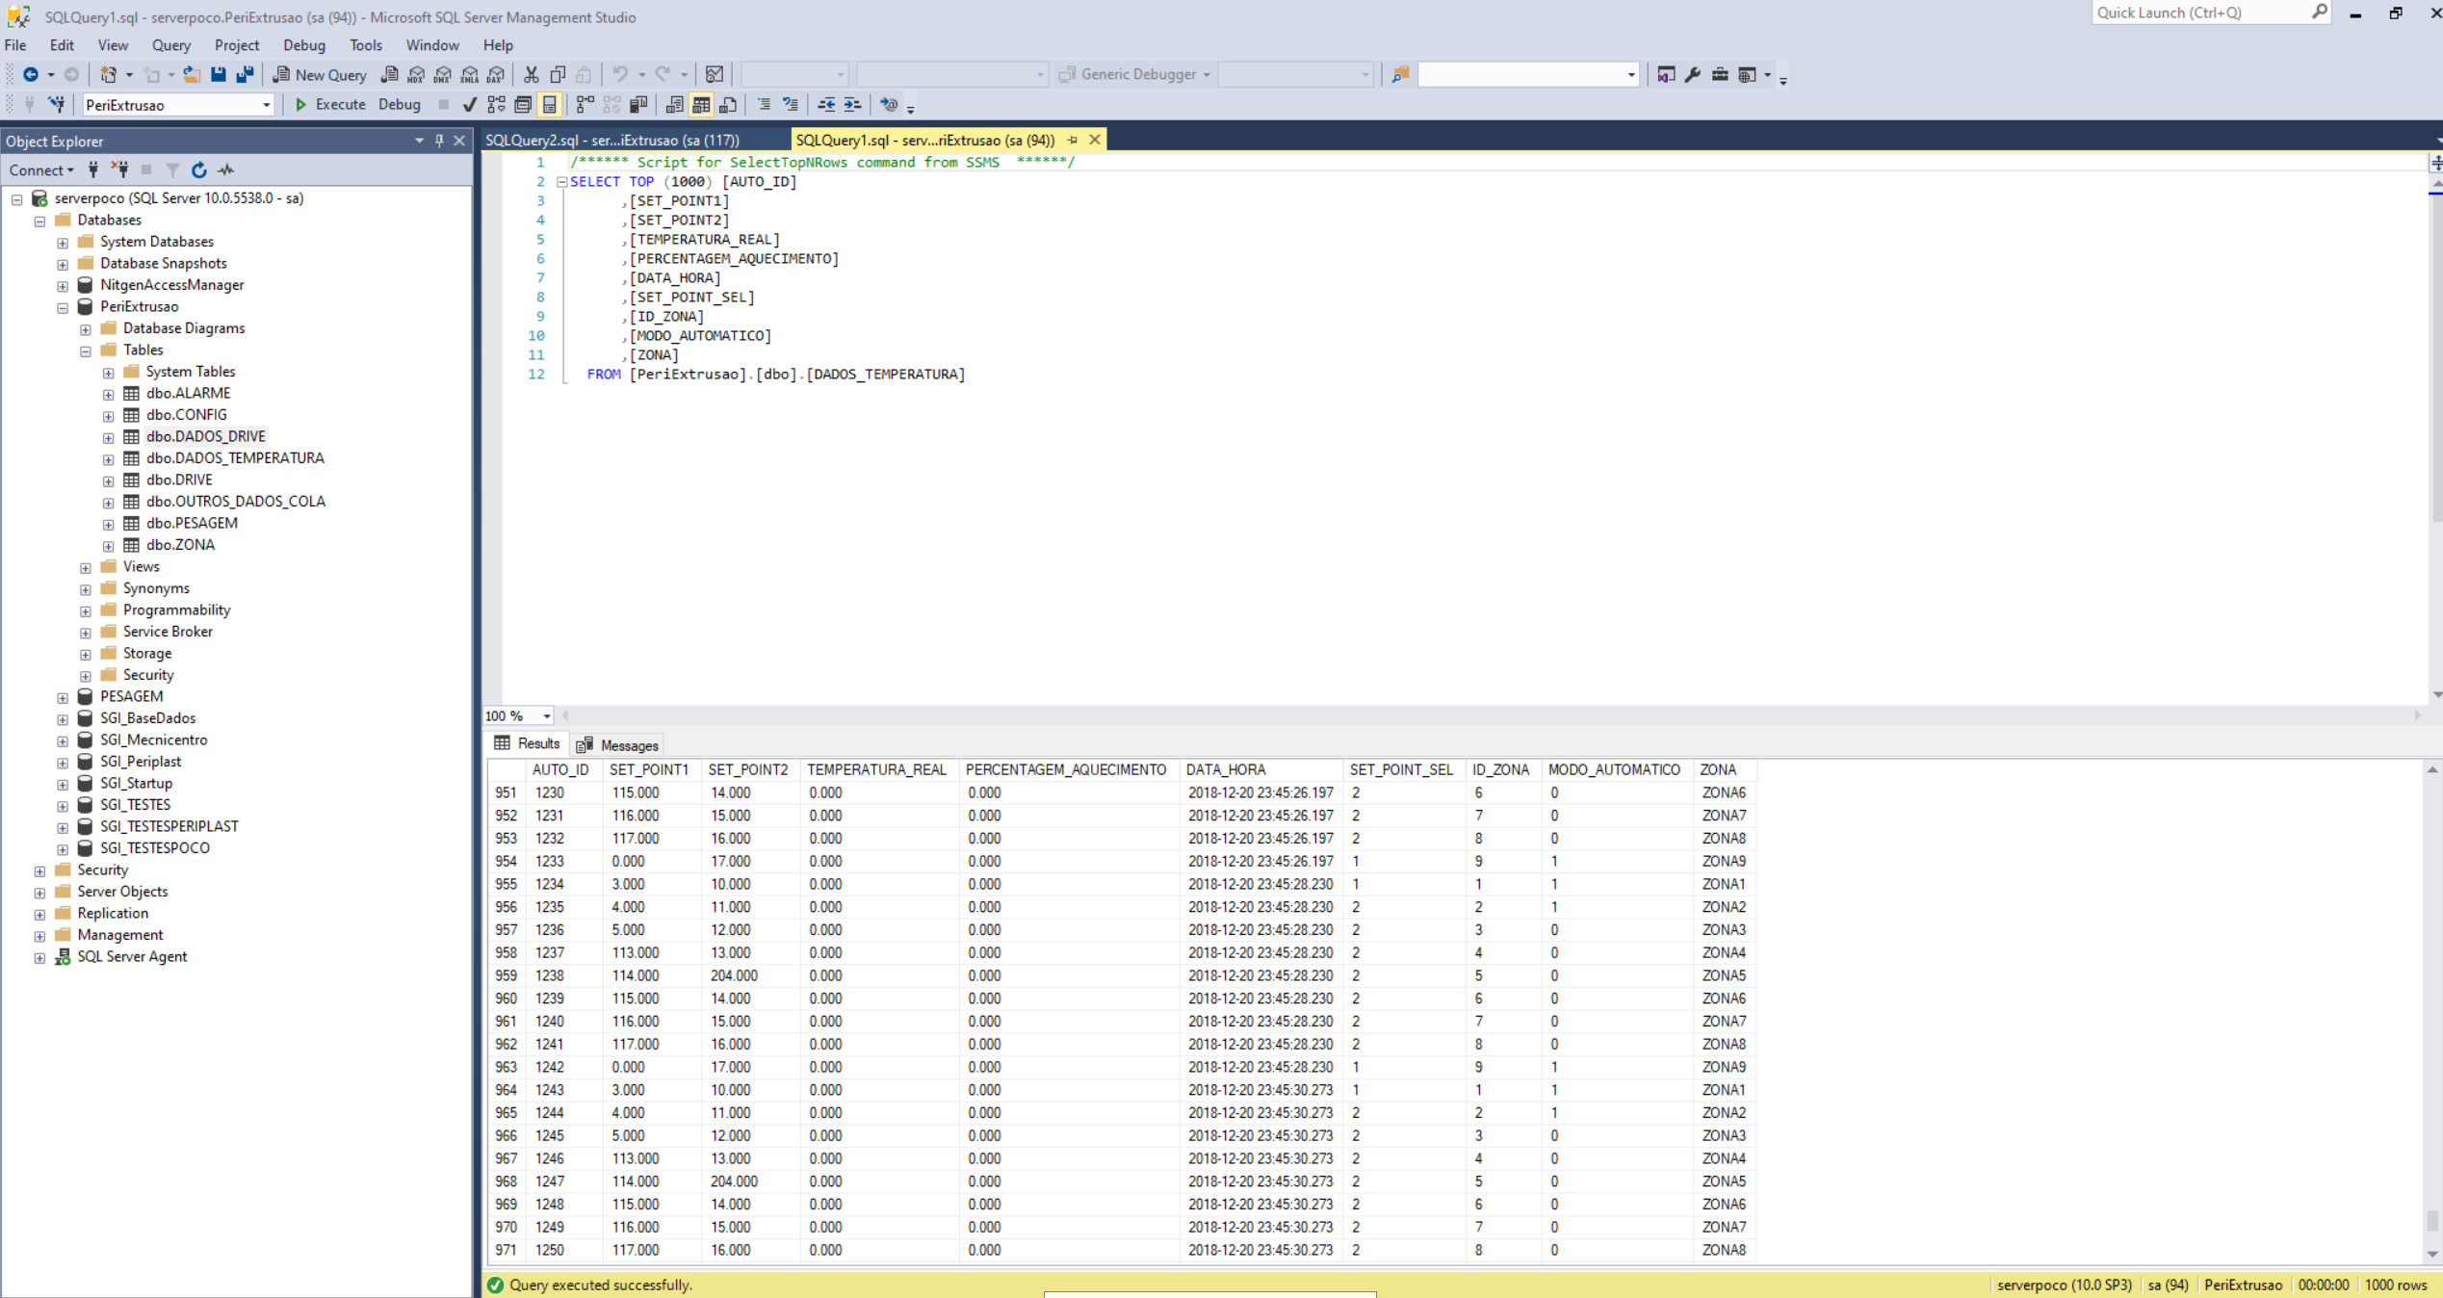
Task: Switch to the SQLQuery2.sql tab
Action: click(x=612, y=141)
